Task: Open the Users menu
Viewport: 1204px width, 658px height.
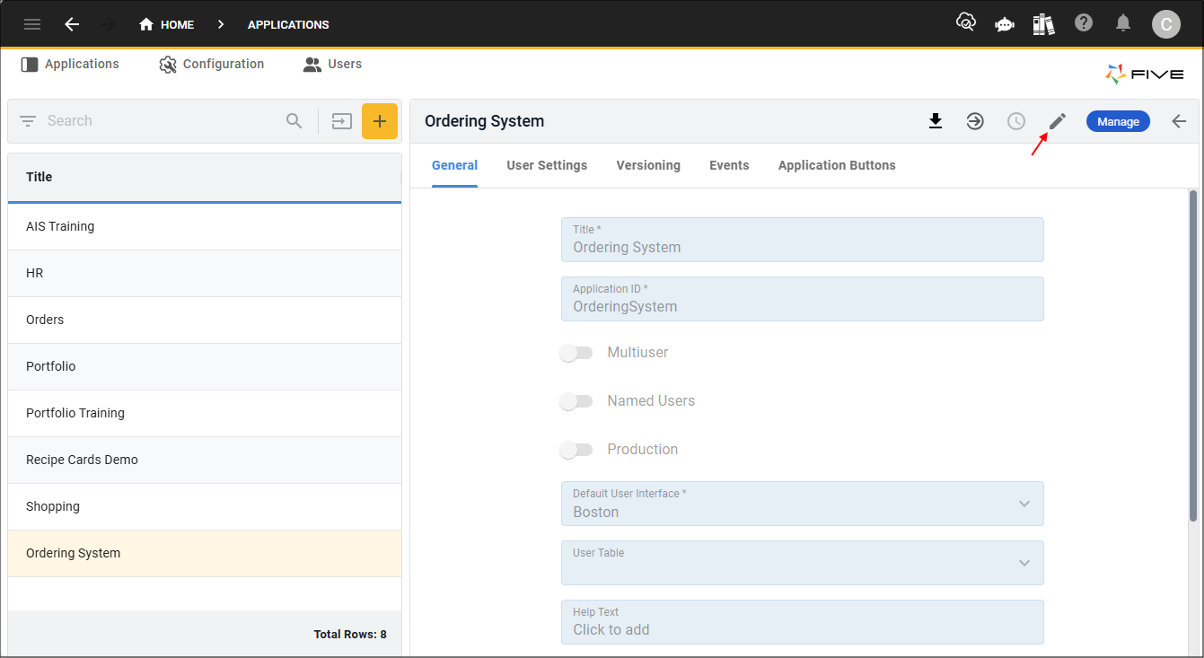Action: [333, 65]
